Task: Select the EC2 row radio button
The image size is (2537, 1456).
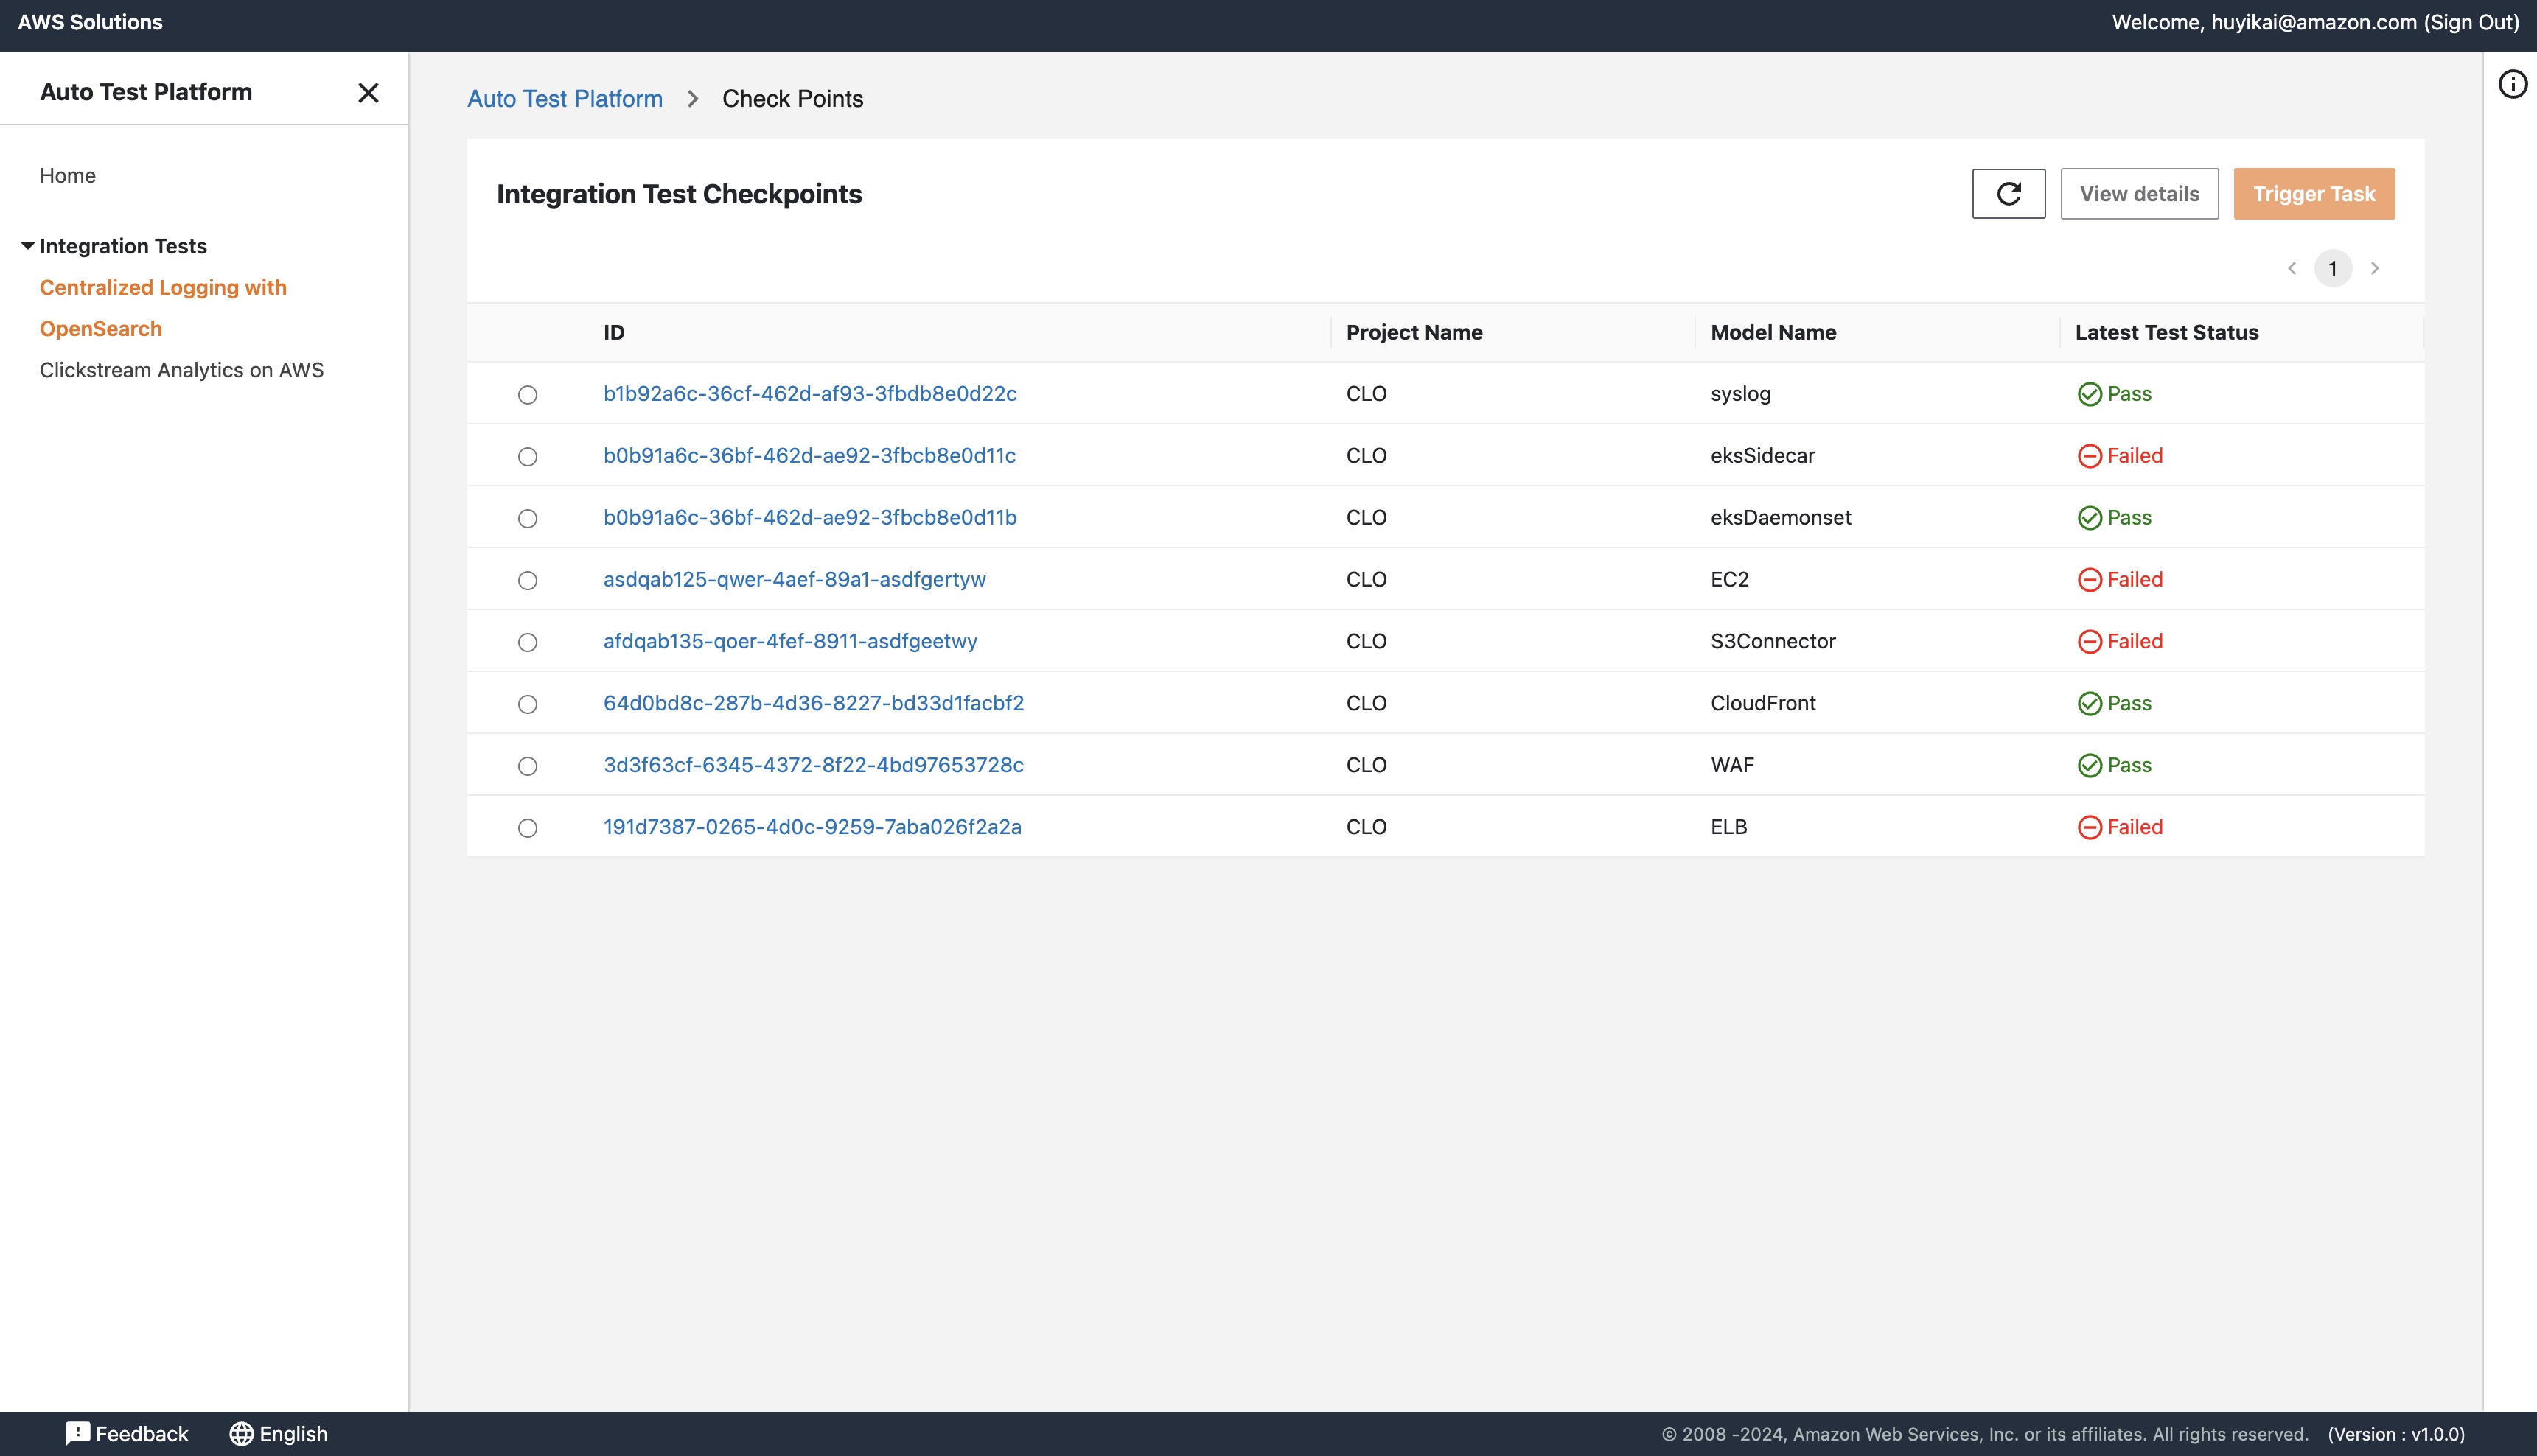Action: point(527,581)
